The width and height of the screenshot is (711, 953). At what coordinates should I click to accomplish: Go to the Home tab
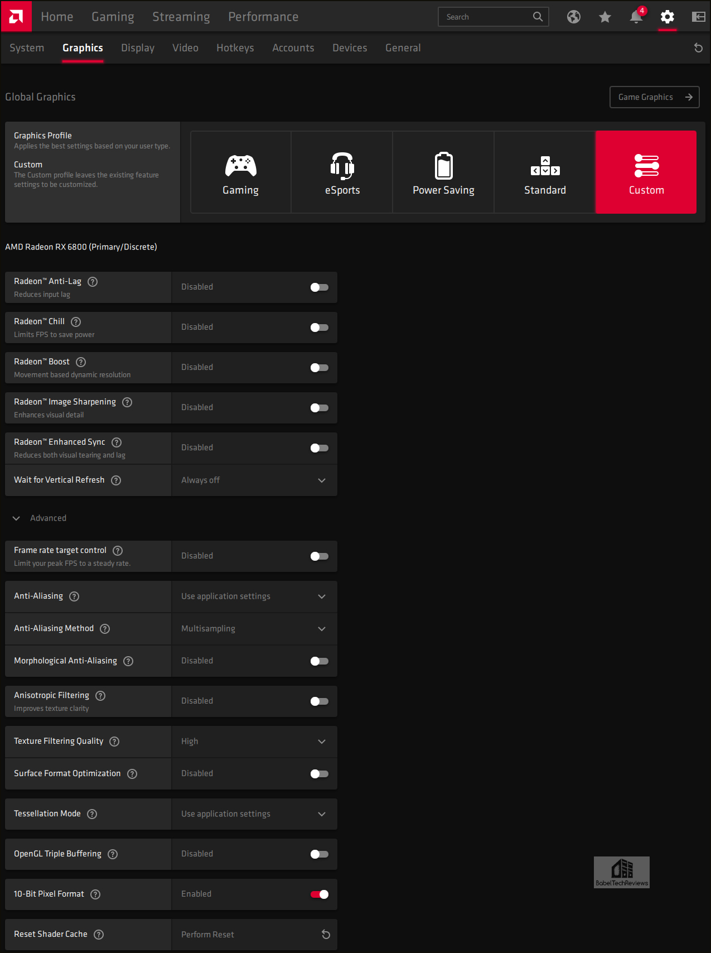(57, 17)
